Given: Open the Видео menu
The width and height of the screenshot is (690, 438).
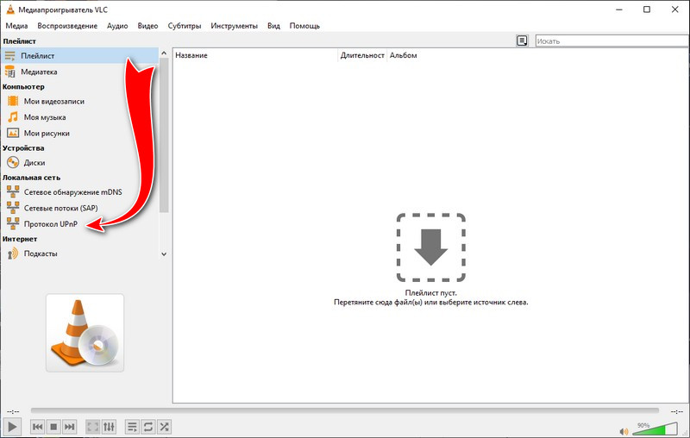Looking at the screenshot, I should (147, 26).
